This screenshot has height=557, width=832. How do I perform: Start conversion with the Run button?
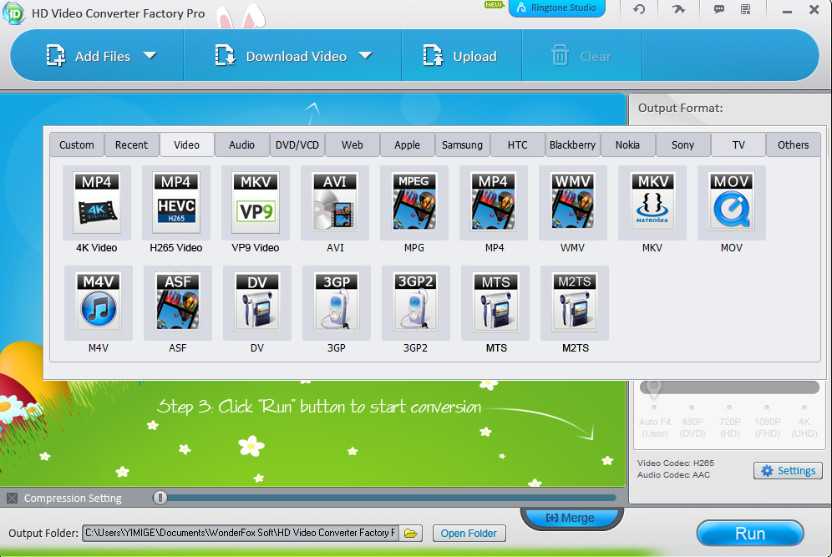[x=750, y=533]
